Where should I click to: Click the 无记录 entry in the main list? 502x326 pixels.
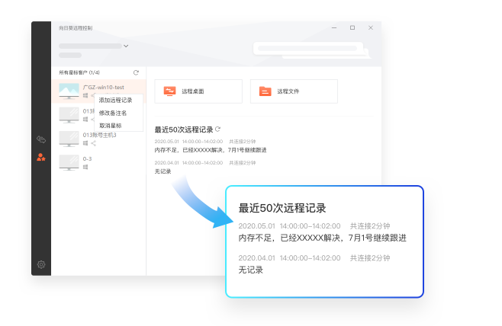(x=163, y=171)
